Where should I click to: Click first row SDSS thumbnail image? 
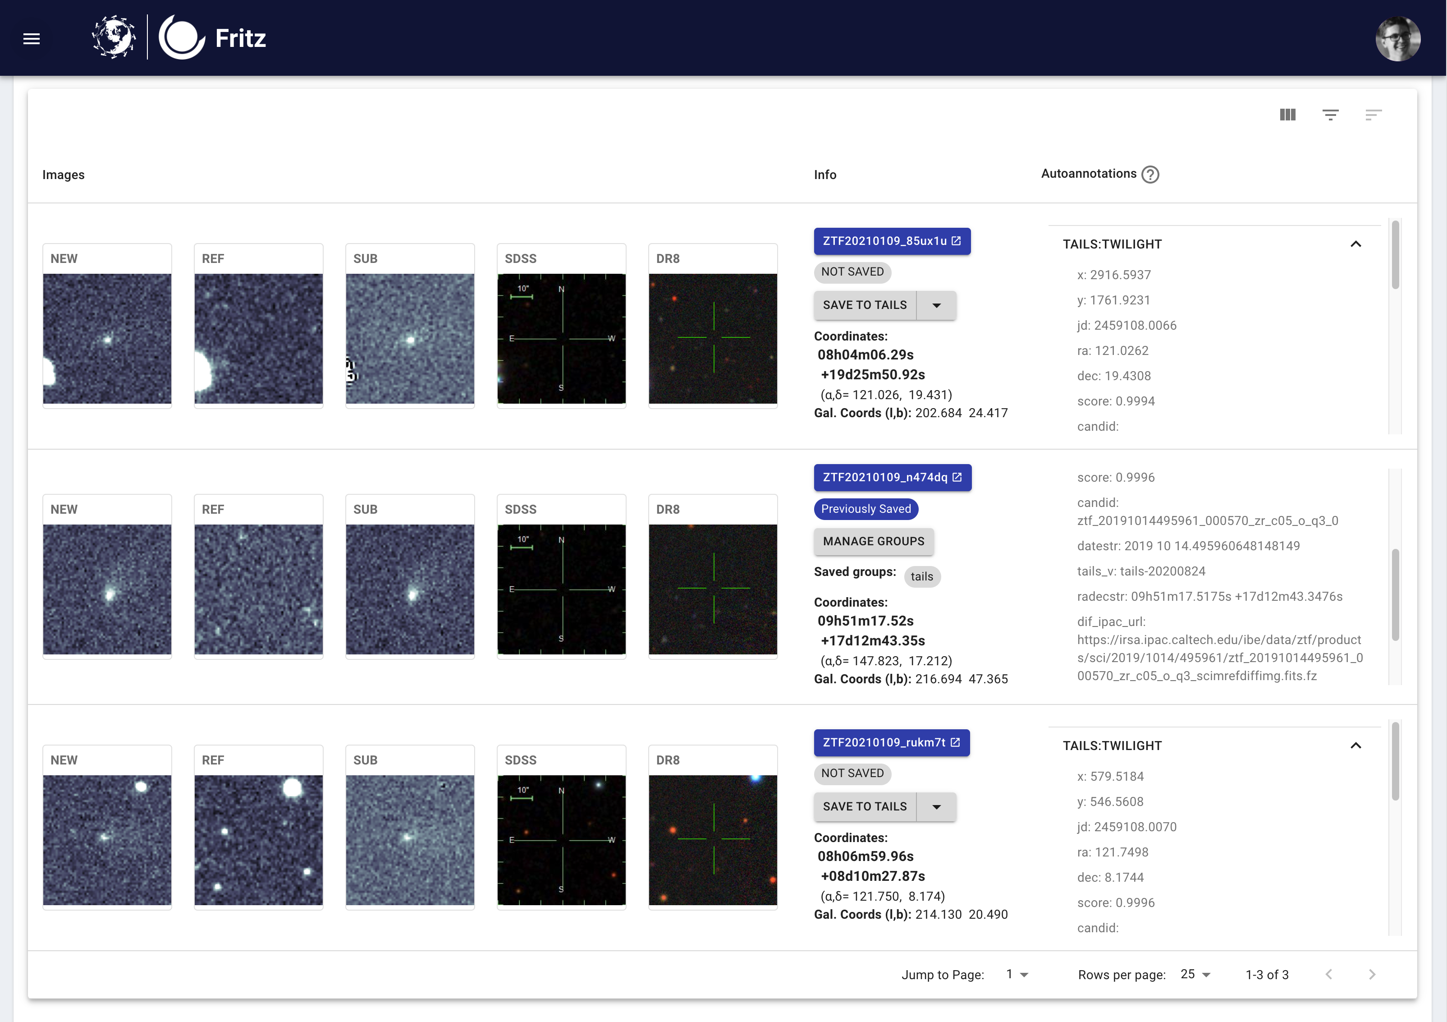[561, 339]
